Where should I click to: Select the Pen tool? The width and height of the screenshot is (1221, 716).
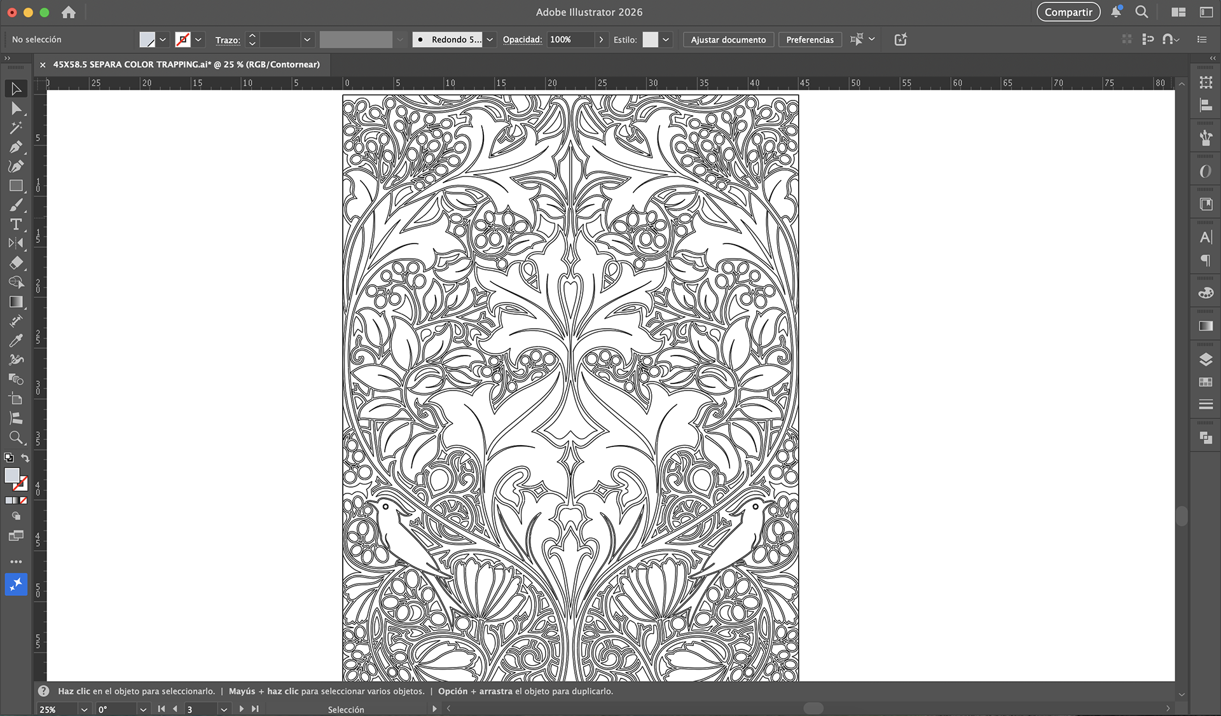point(16,148)
